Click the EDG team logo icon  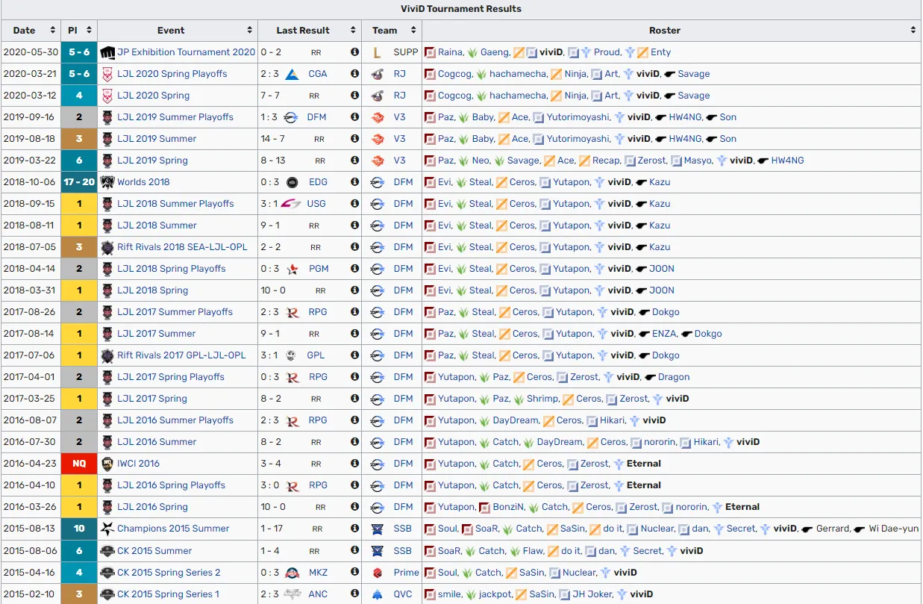pos(292,182)
